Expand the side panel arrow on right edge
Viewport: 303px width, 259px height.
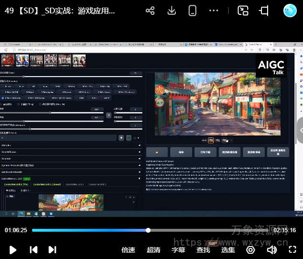(x=300, y=129)
